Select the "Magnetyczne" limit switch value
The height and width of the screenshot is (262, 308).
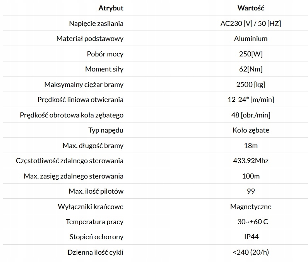point(250,207)
